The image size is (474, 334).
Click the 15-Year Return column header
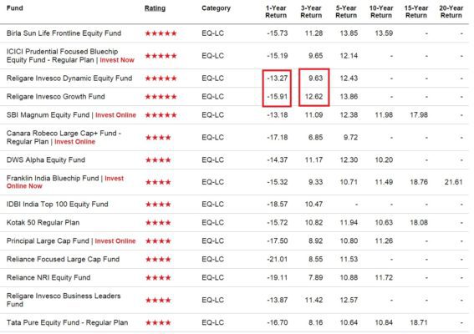(x=416, y=12)
